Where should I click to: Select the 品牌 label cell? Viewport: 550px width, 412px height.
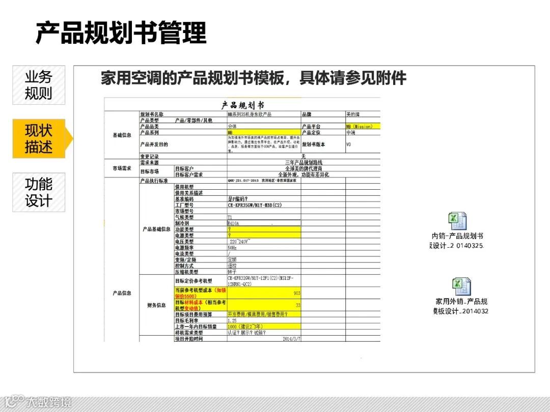pos(323,114)
